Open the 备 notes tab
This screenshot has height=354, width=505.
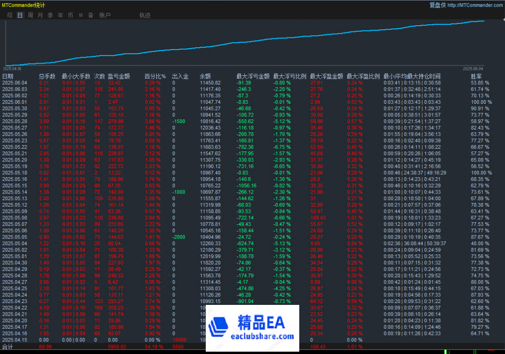[91, 15]
